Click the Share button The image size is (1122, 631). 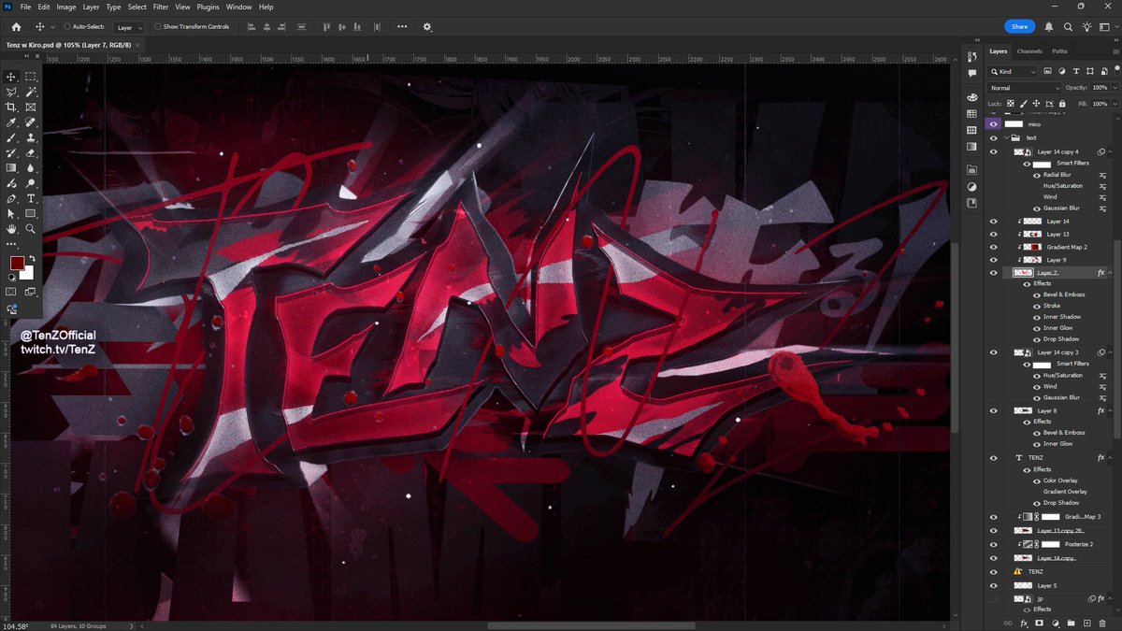tap(1019, 27)
